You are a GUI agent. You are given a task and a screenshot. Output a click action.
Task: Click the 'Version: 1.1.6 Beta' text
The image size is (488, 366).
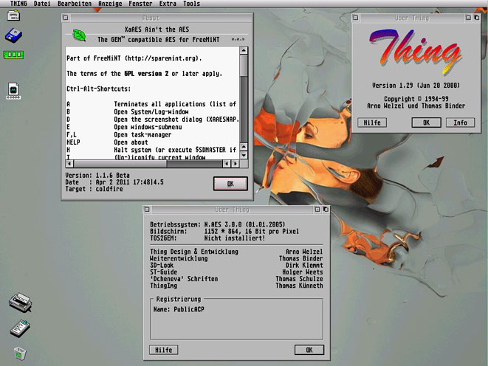[x=97, y=175]
